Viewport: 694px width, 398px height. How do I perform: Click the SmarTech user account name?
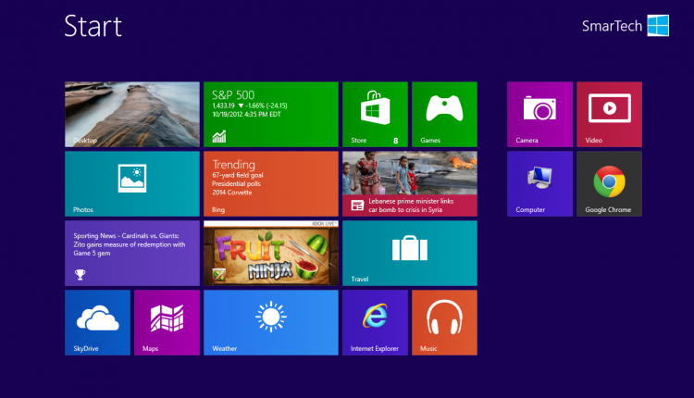tap(612, 26)
